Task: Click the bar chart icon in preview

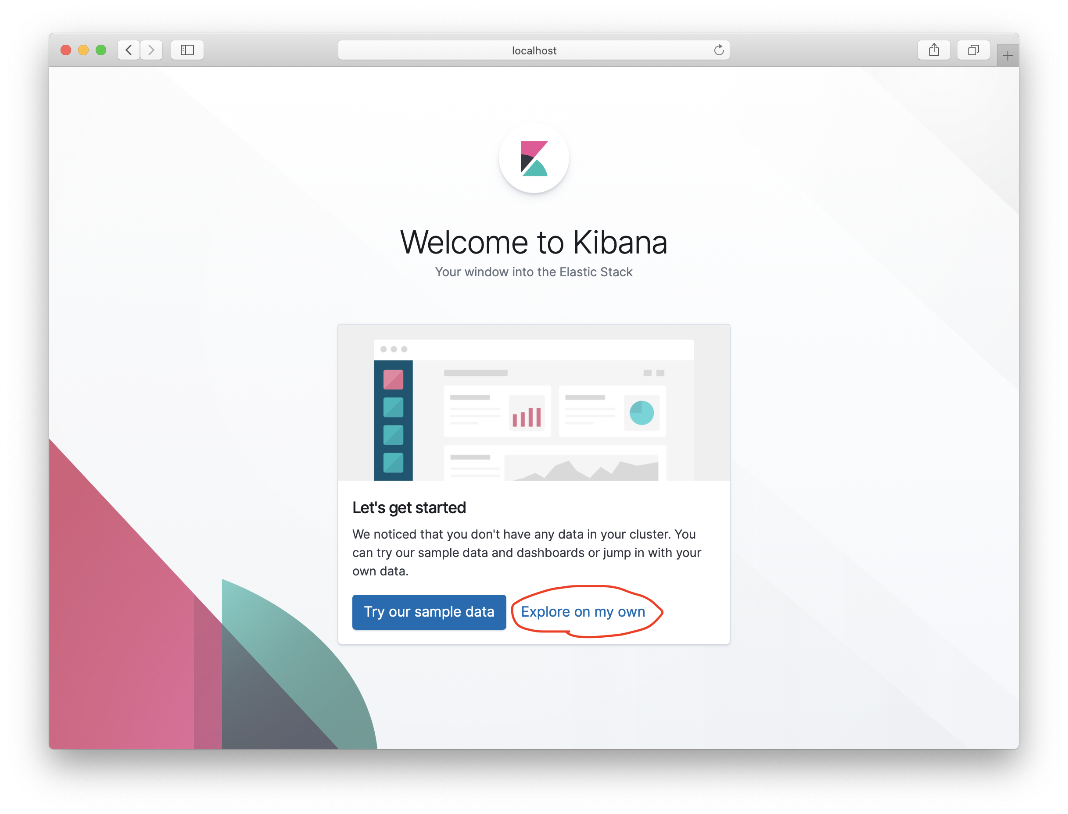Action: (527, 415)
